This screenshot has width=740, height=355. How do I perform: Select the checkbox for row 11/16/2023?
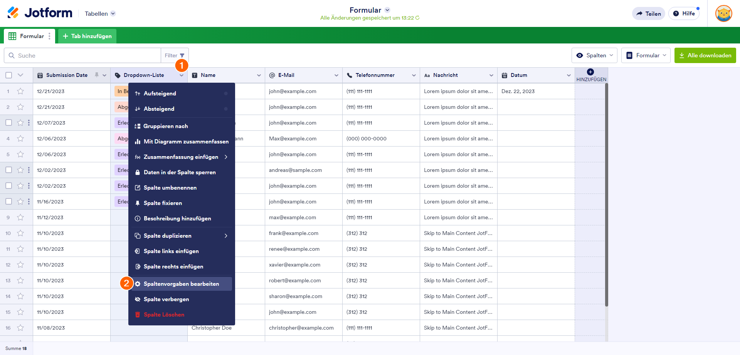click(9, 202)
